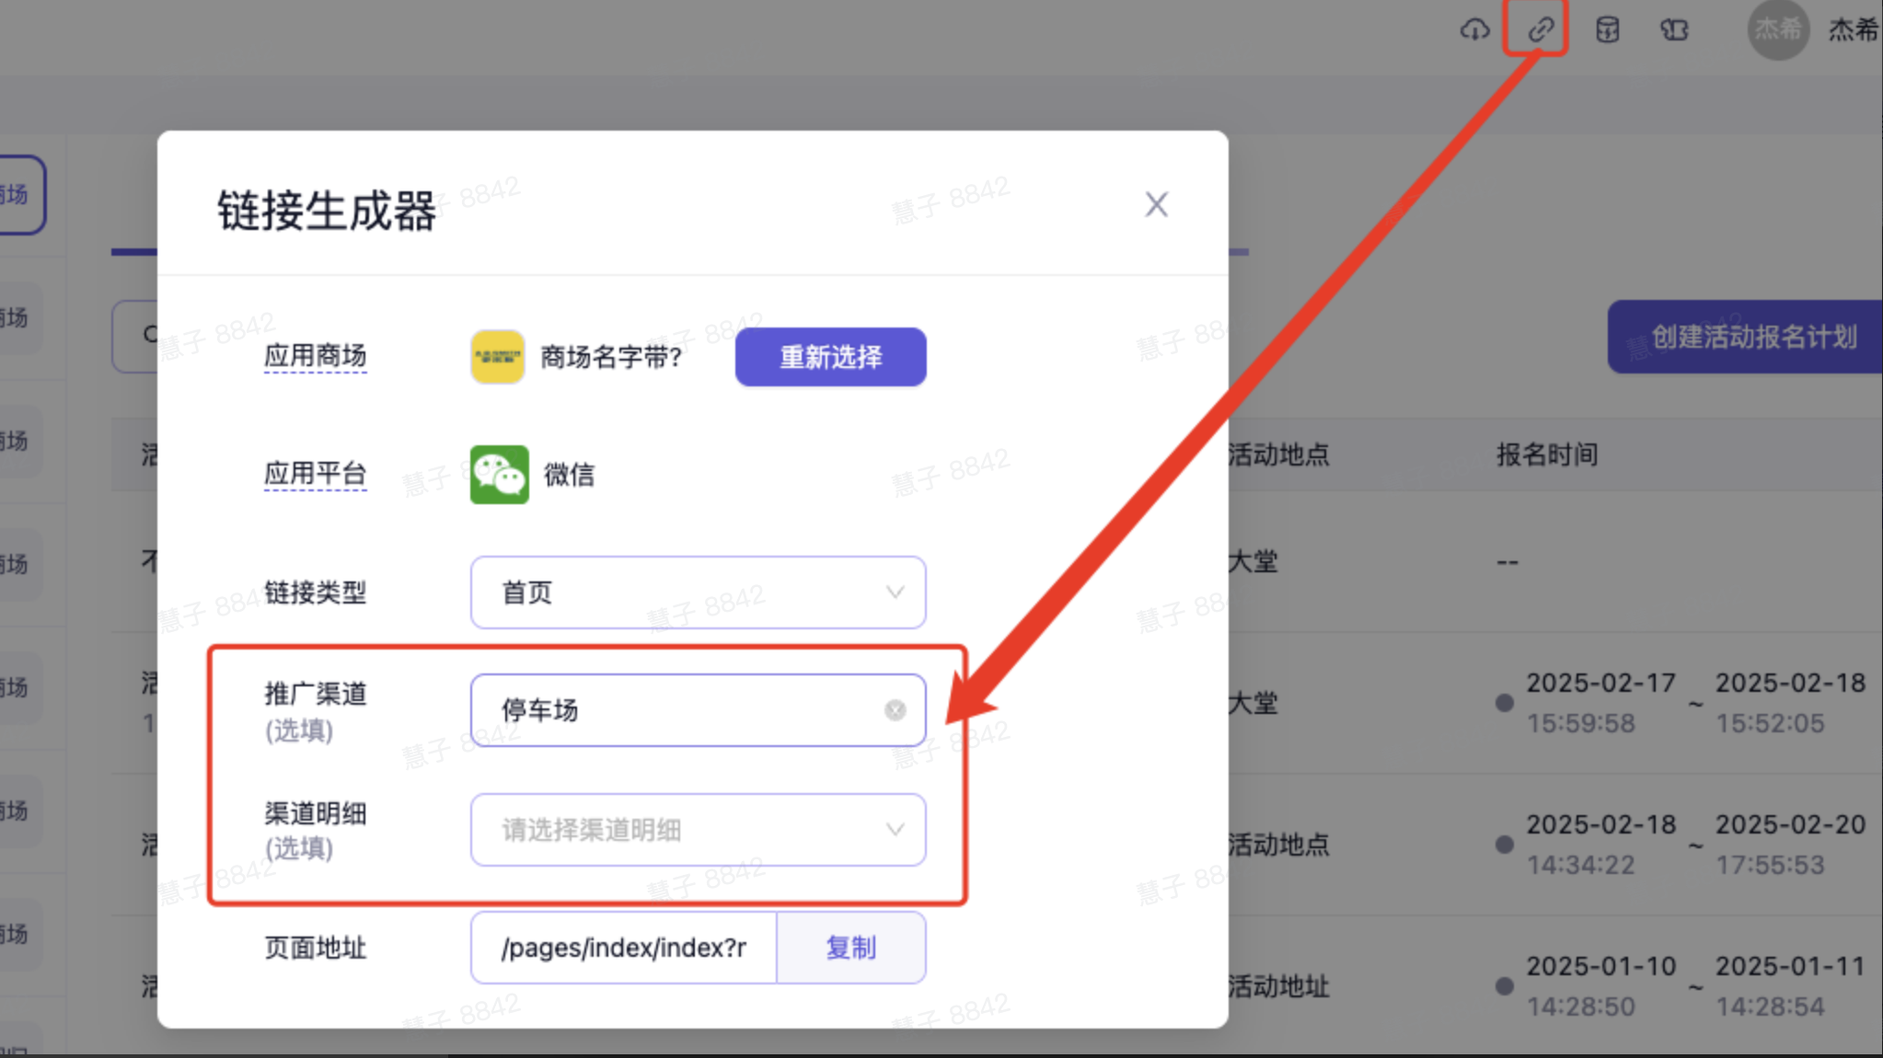Click the 应用平台 dotted label

315,474
